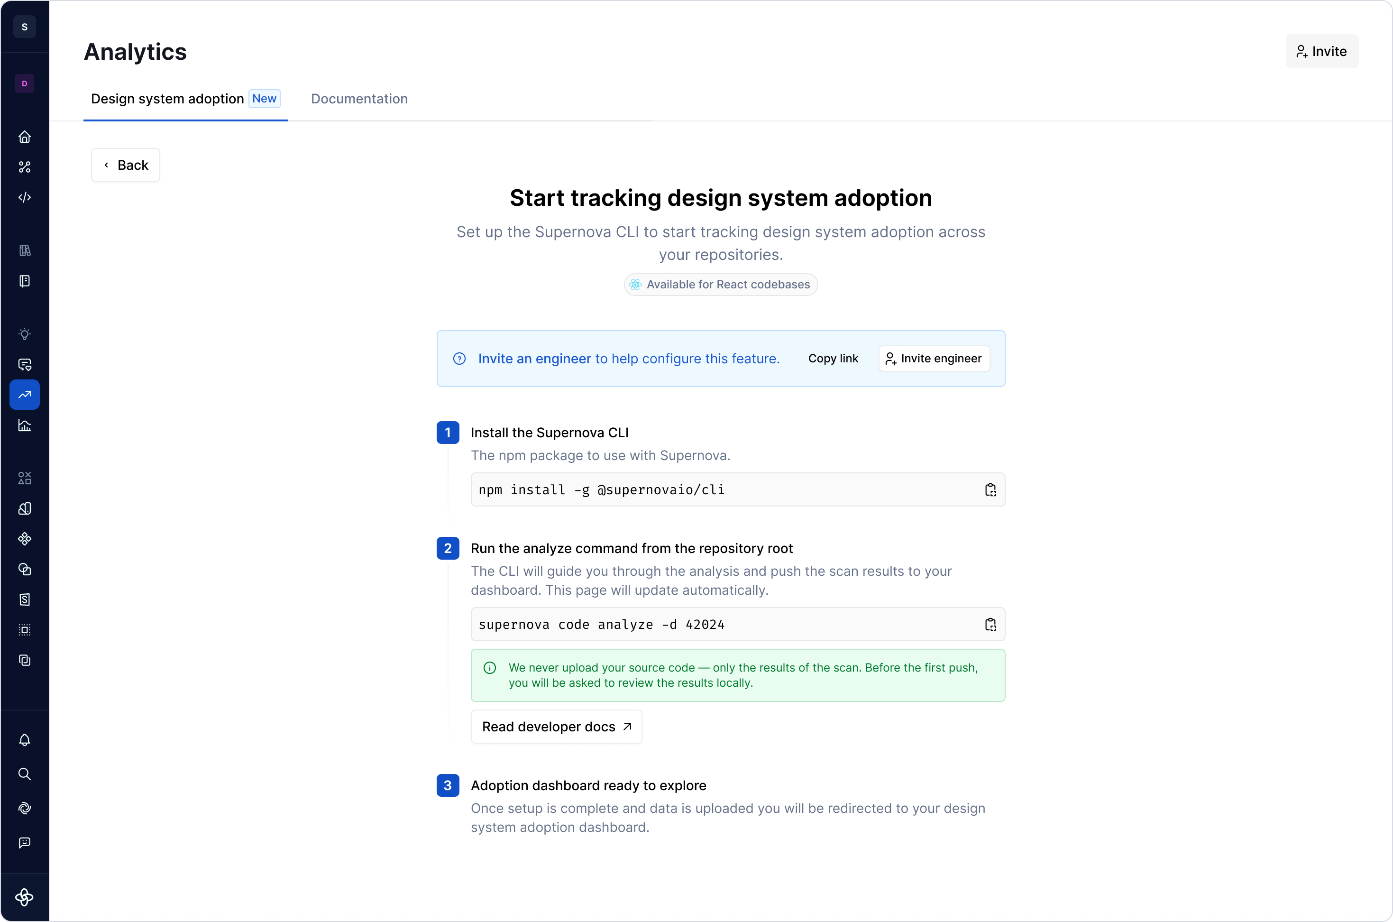
Task: Open the code brackets sidebar icon
Action: (x=24, y=198)
